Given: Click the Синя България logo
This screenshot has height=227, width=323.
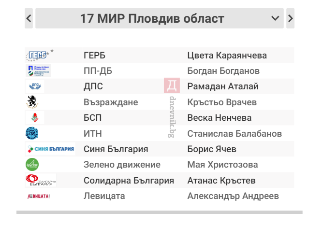Looking at the screenshot, I should (50, 149).
